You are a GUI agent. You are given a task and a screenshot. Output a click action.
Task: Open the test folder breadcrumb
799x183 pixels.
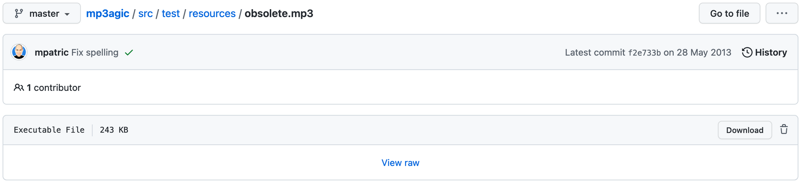pyautogui.click(x=171, y=14)
